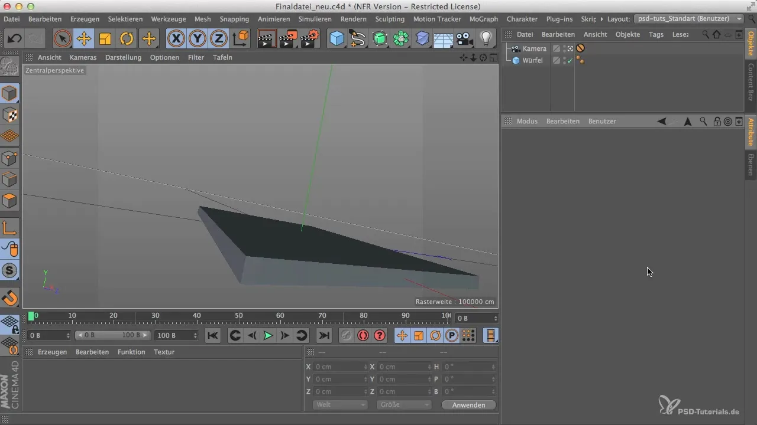Render to Picture Viewer
The height and width of the screenshot is (425, 757).
(x=288, y=39)
